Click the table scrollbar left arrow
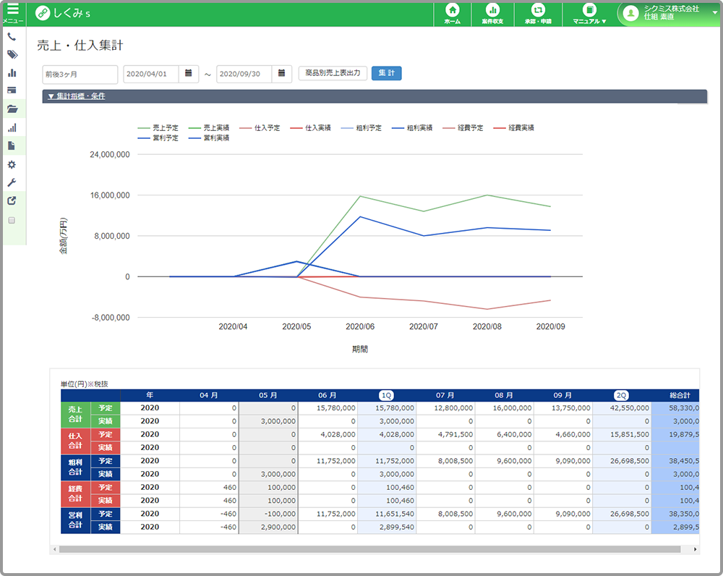Screen dimensions: 723x576 pyautogui.click(x=54, y=549)
